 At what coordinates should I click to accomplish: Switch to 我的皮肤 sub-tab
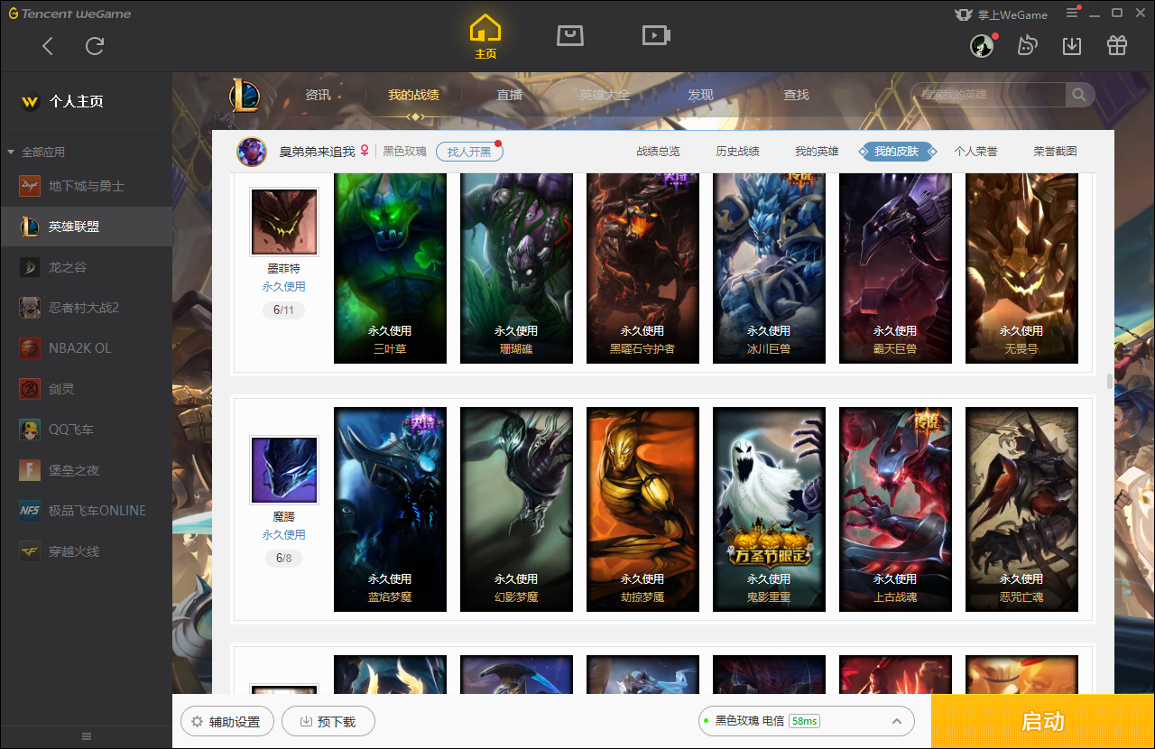point(897,152)
